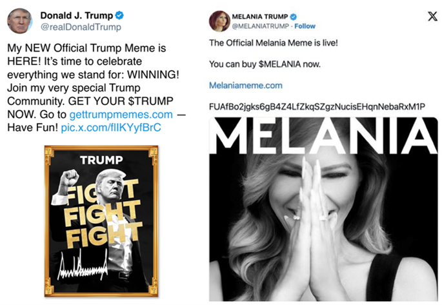This screenshot has height=305, width=442.
Task: Click the Donald J. Trump display name
Action: point(77,15)
